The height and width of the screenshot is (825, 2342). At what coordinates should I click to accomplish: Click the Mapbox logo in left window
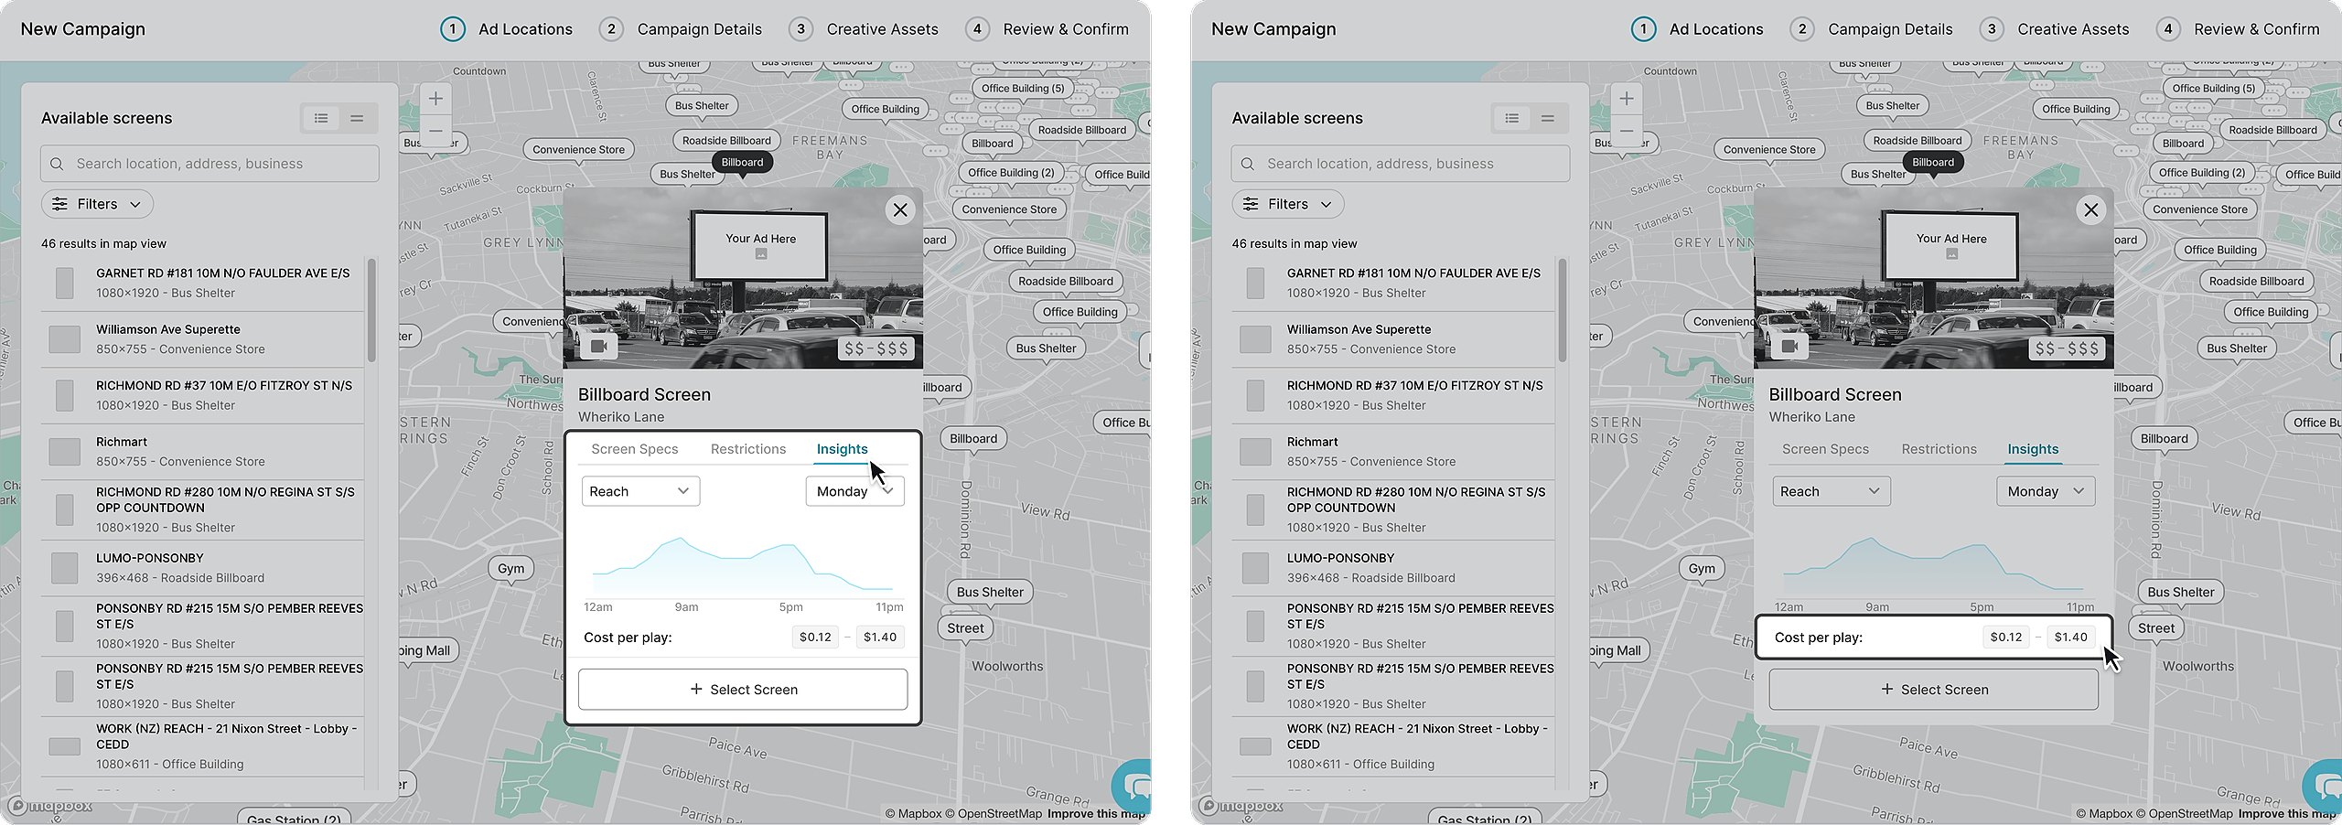point(51,806)
